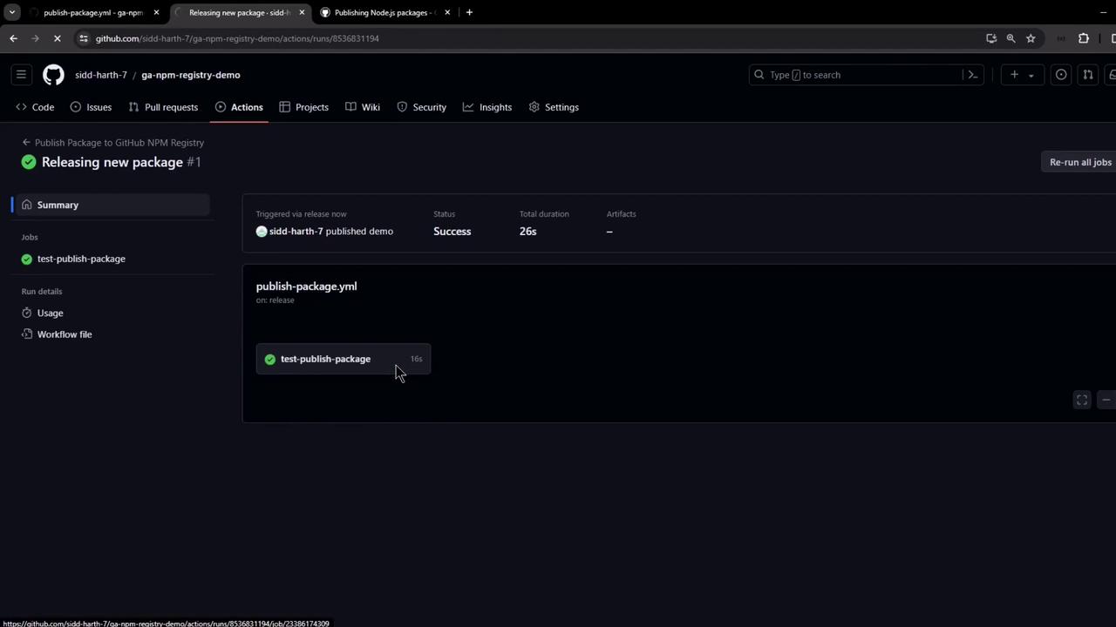
Task: Open Pull requests icon in GitHub header
Action: 1087,75
